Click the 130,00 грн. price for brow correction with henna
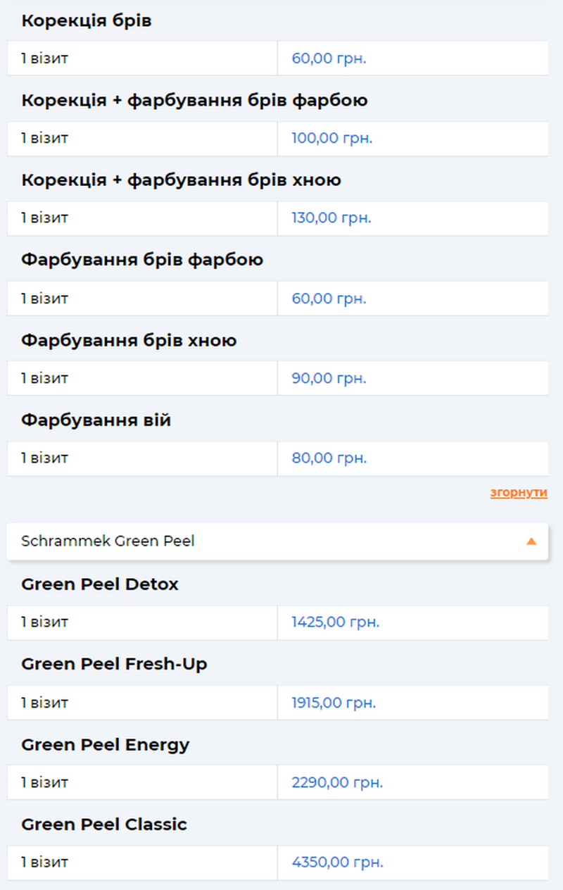The width and height of the screenshot is (563, 890). pos(331,218)
